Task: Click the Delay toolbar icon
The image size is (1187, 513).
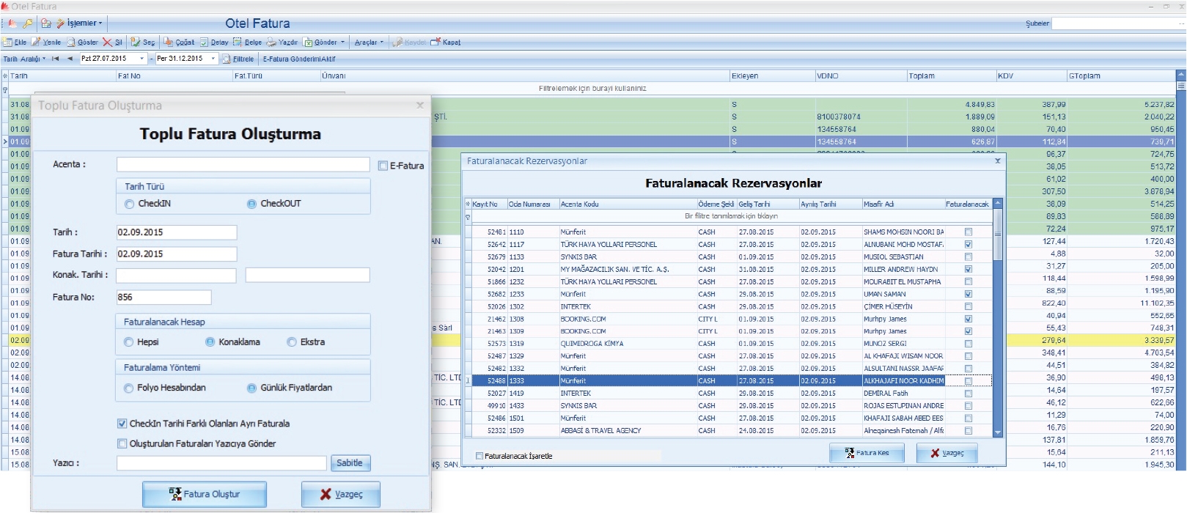Action: pos(205,43)
